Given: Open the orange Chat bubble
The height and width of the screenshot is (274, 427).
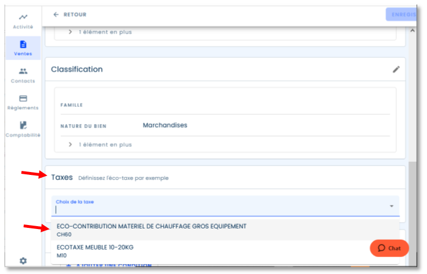Looking at the screenshot, I should click(x=389, y=248).
